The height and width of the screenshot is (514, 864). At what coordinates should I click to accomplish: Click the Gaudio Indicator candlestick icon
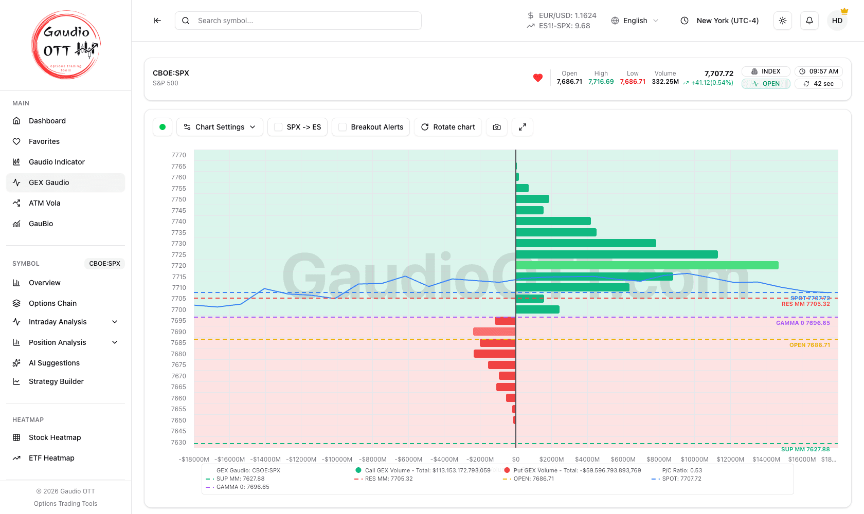[16, 162]
